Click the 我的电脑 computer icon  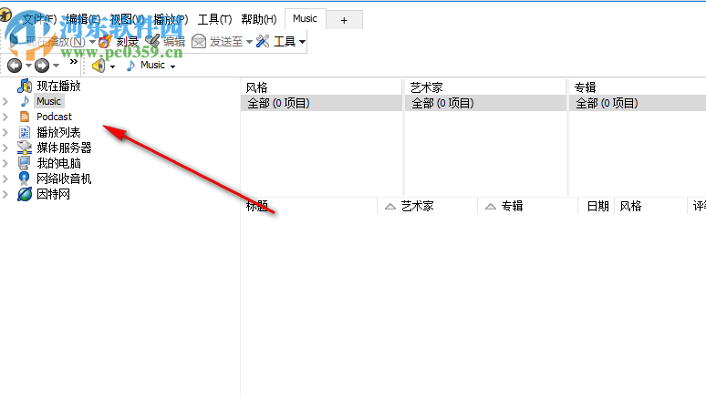pos(25,163)
